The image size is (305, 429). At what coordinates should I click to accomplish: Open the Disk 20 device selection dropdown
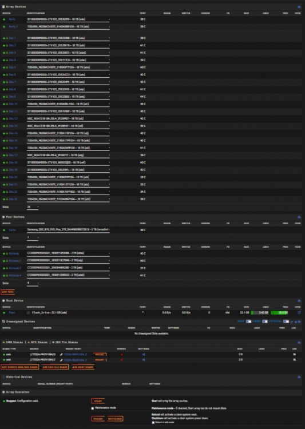point(68,177)
